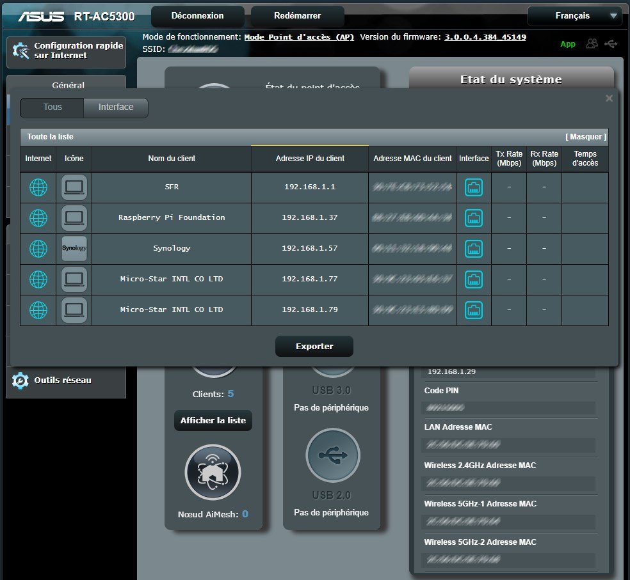The height and width of the screenshot is (580, 630).
Task: Click Etat du système panel header
Action: click(x=511, y=79)
